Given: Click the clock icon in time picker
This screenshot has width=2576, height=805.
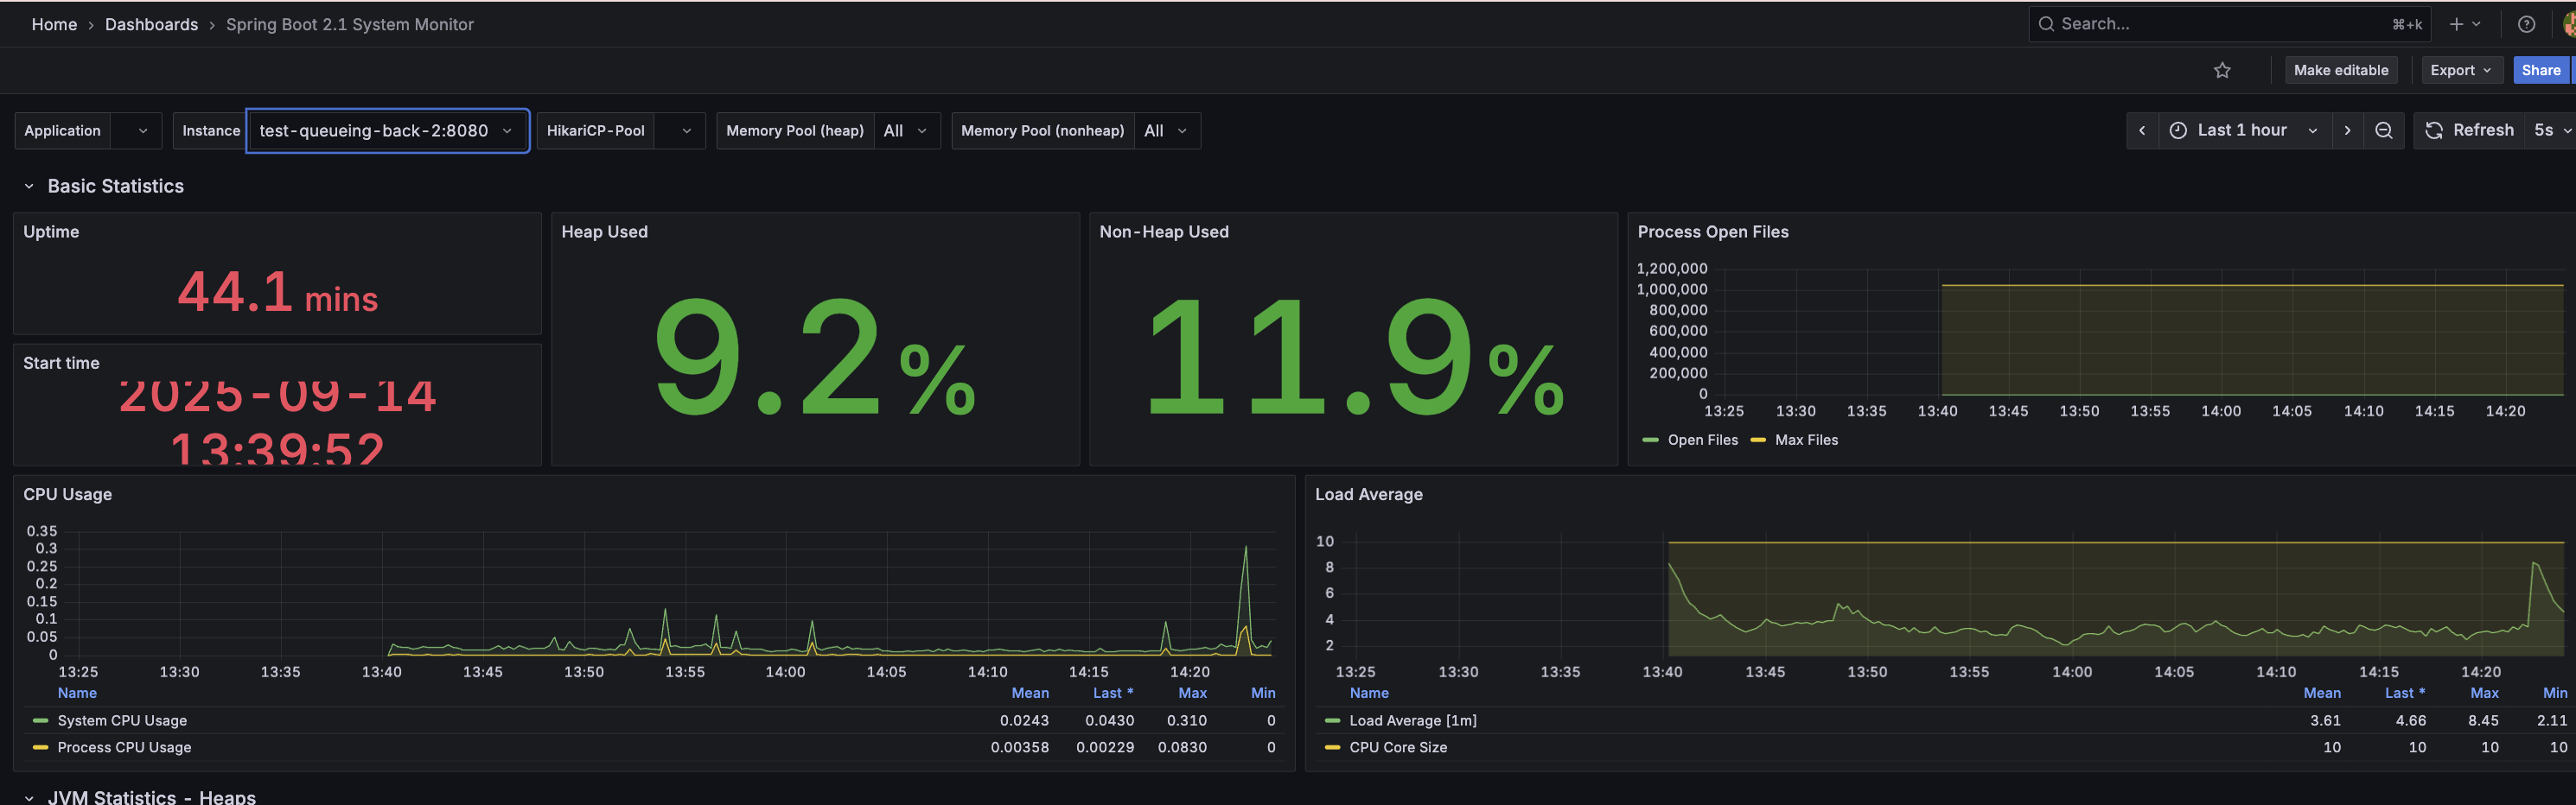Looking at the screenshot, I should 2178,130.
